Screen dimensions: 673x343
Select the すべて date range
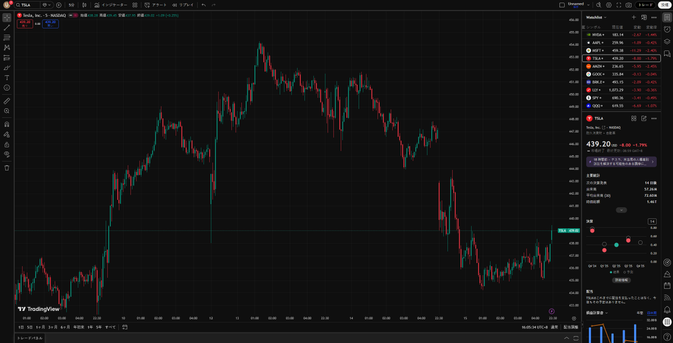(110, 327)
